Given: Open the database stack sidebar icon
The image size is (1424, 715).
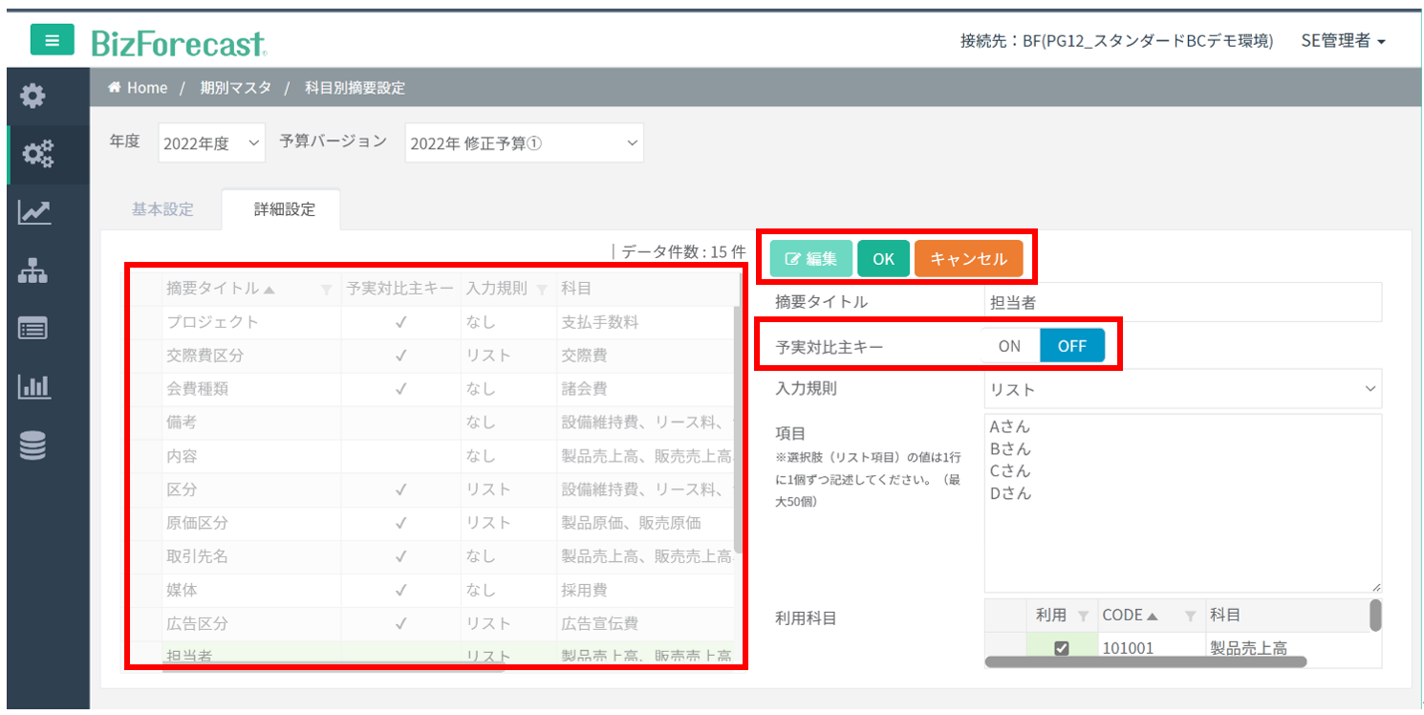Looking at the screenshot, I should coord(32,445).
